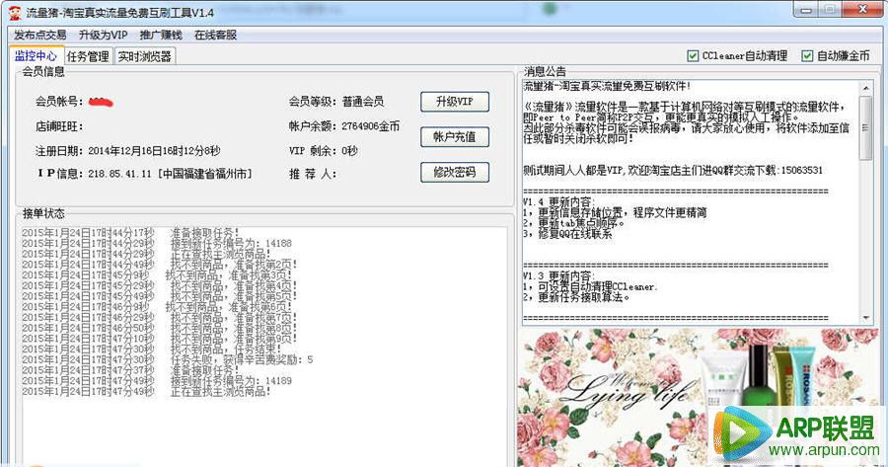This screenshot has width=888, height=467.
Task: Toggle CCleaner自动清理 checkbox
Action: coord(692,55)
